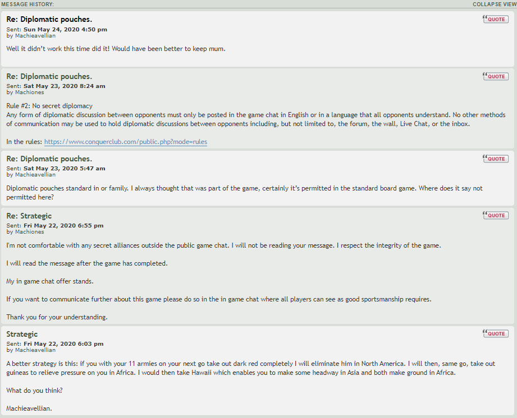Click the 'Rule #2: No secret diplomacy' text
The image size is (517, 418).
coord(49,106)
